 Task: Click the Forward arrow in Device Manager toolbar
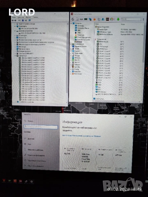point(15,21)
